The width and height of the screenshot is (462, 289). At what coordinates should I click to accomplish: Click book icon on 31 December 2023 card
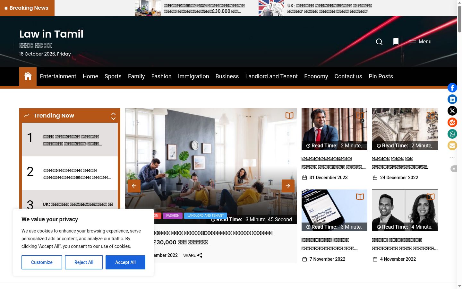coord(360,116)
